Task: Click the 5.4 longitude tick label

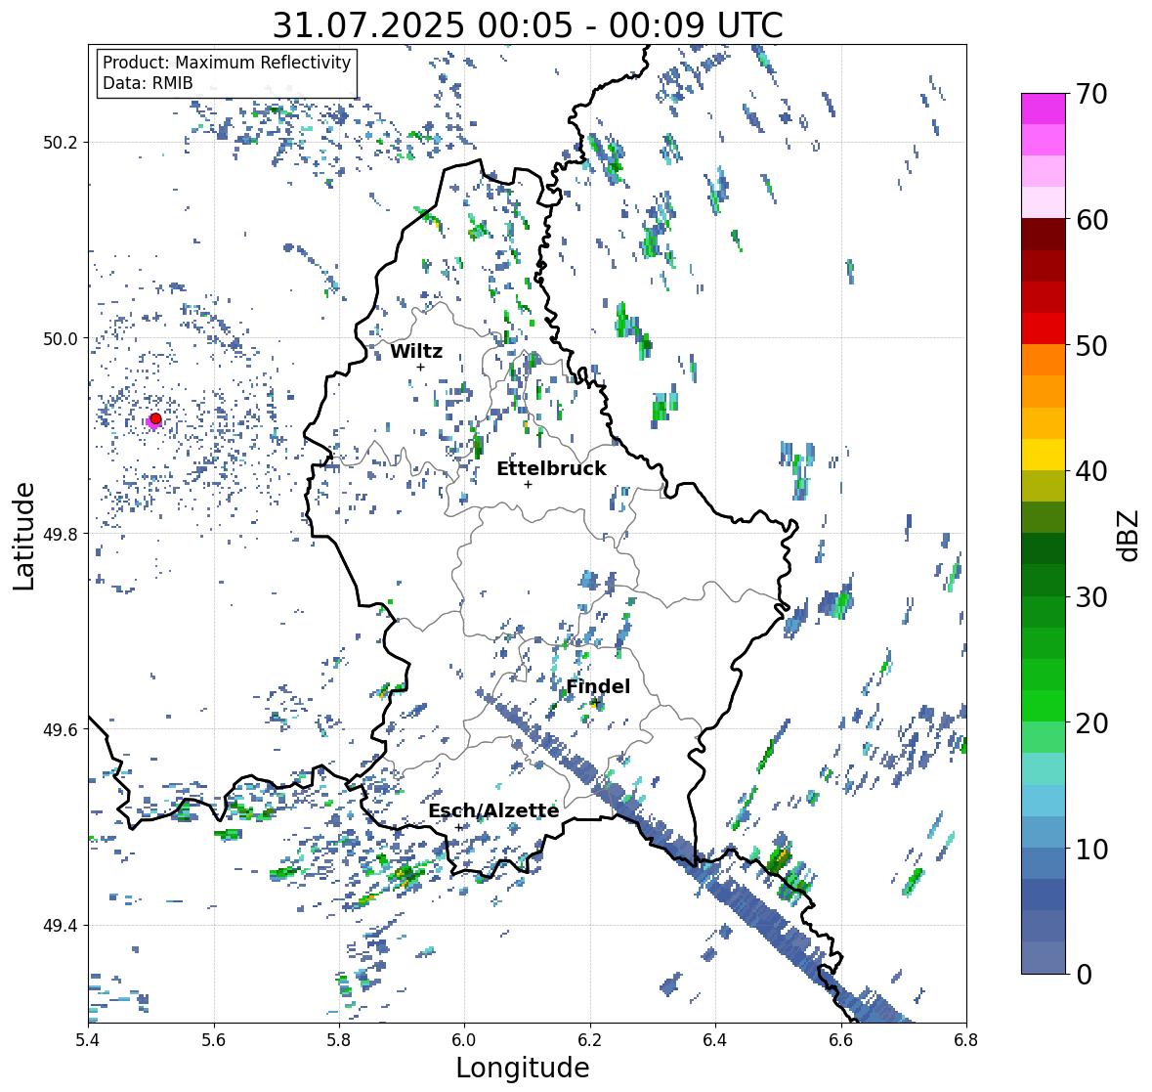Action: click(x=88, y=1040)
